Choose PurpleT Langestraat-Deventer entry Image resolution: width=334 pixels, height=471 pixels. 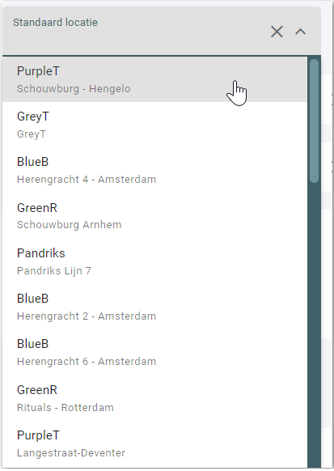click(154, 443)
